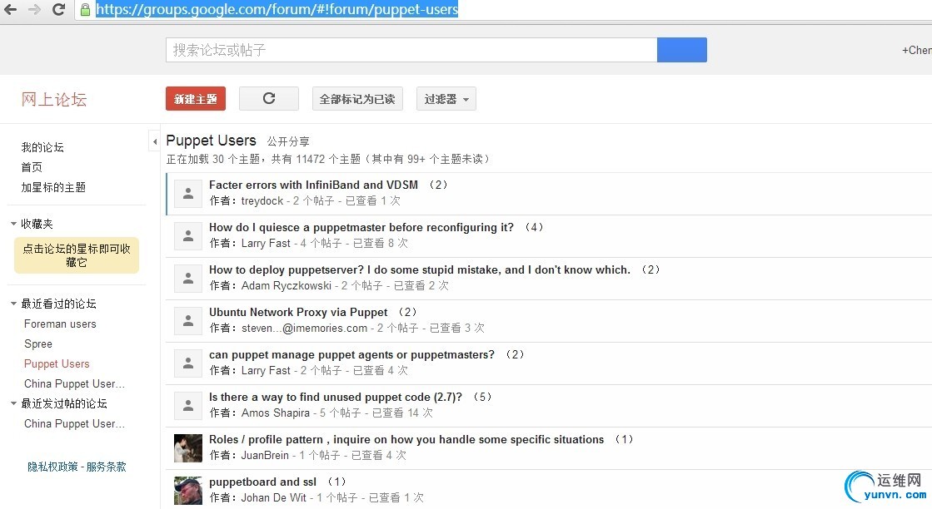This screenshot has height=509, width=932.
Task: Open the Foreman users forum
Action: point(60,324)
